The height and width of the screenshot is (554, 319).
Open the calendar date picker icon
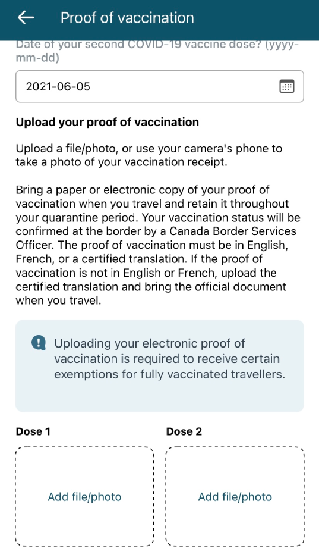point(286,86)
